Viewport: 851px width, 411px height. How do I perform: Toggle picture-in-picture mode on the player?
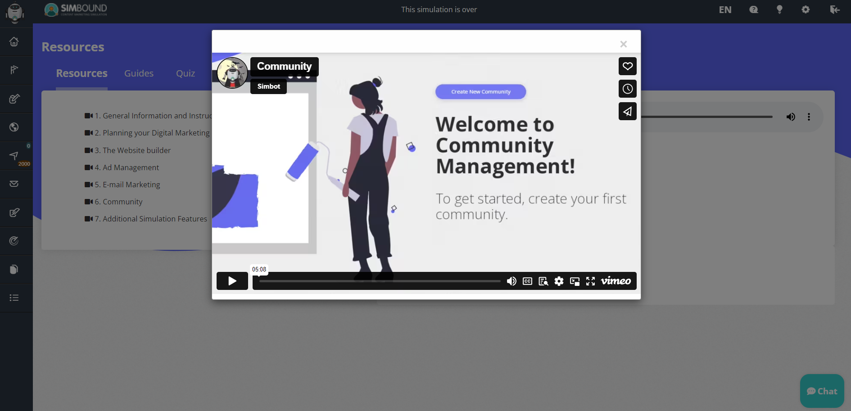575,281
